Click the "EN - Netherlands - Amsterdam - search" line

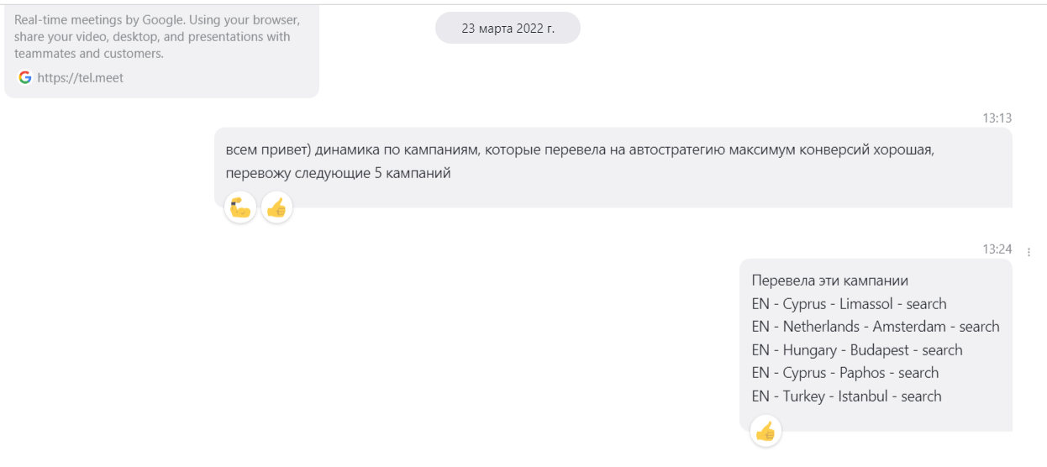[x=875, y=327]
